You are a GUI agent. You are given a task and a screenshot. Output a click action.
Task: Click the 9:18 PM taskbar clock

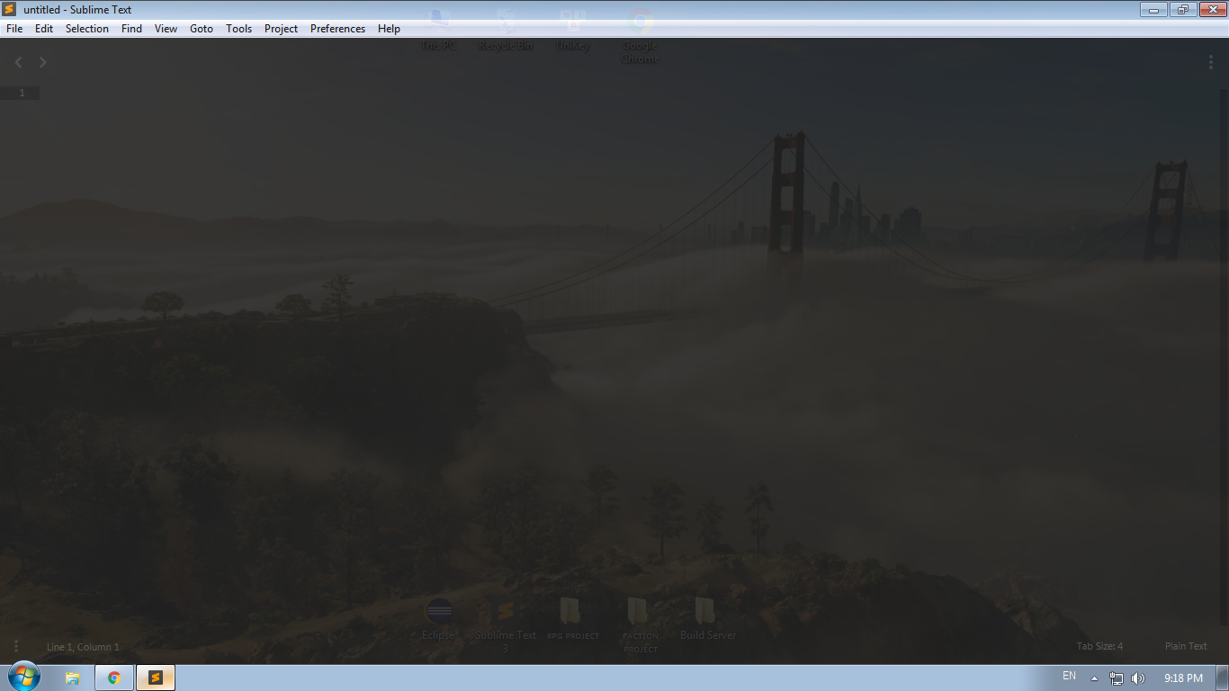click(1183, 678)
